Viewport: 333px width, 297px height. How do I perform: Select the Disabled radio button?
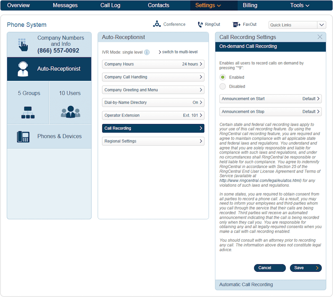[x=223, y=87]
